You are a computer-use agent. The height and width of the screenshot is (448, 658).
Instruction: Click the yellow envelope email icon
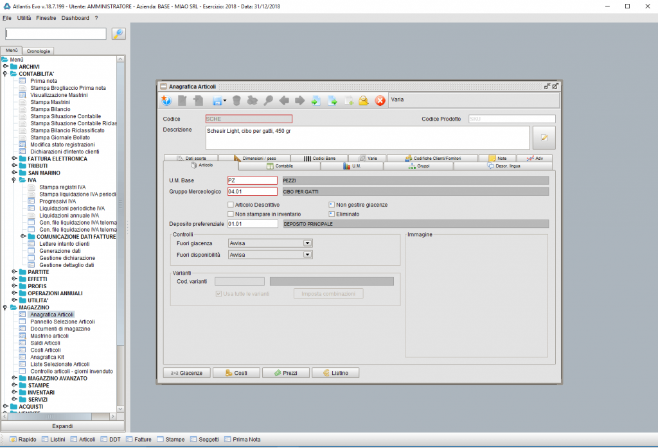click(x=364, y=100)
